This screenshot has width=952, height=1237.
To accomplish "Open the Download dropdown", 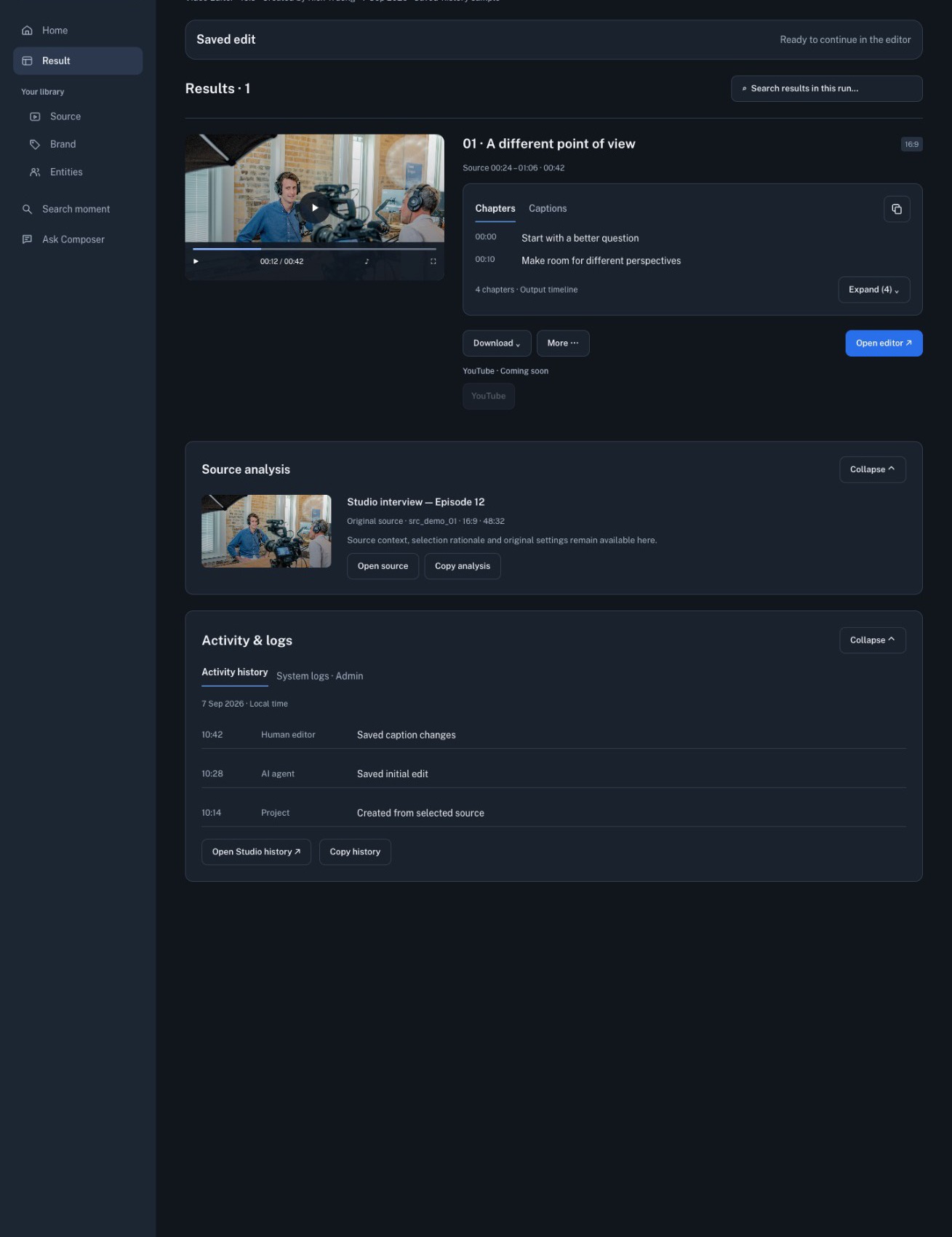I will pyautogui.click(x=497, y=343).
